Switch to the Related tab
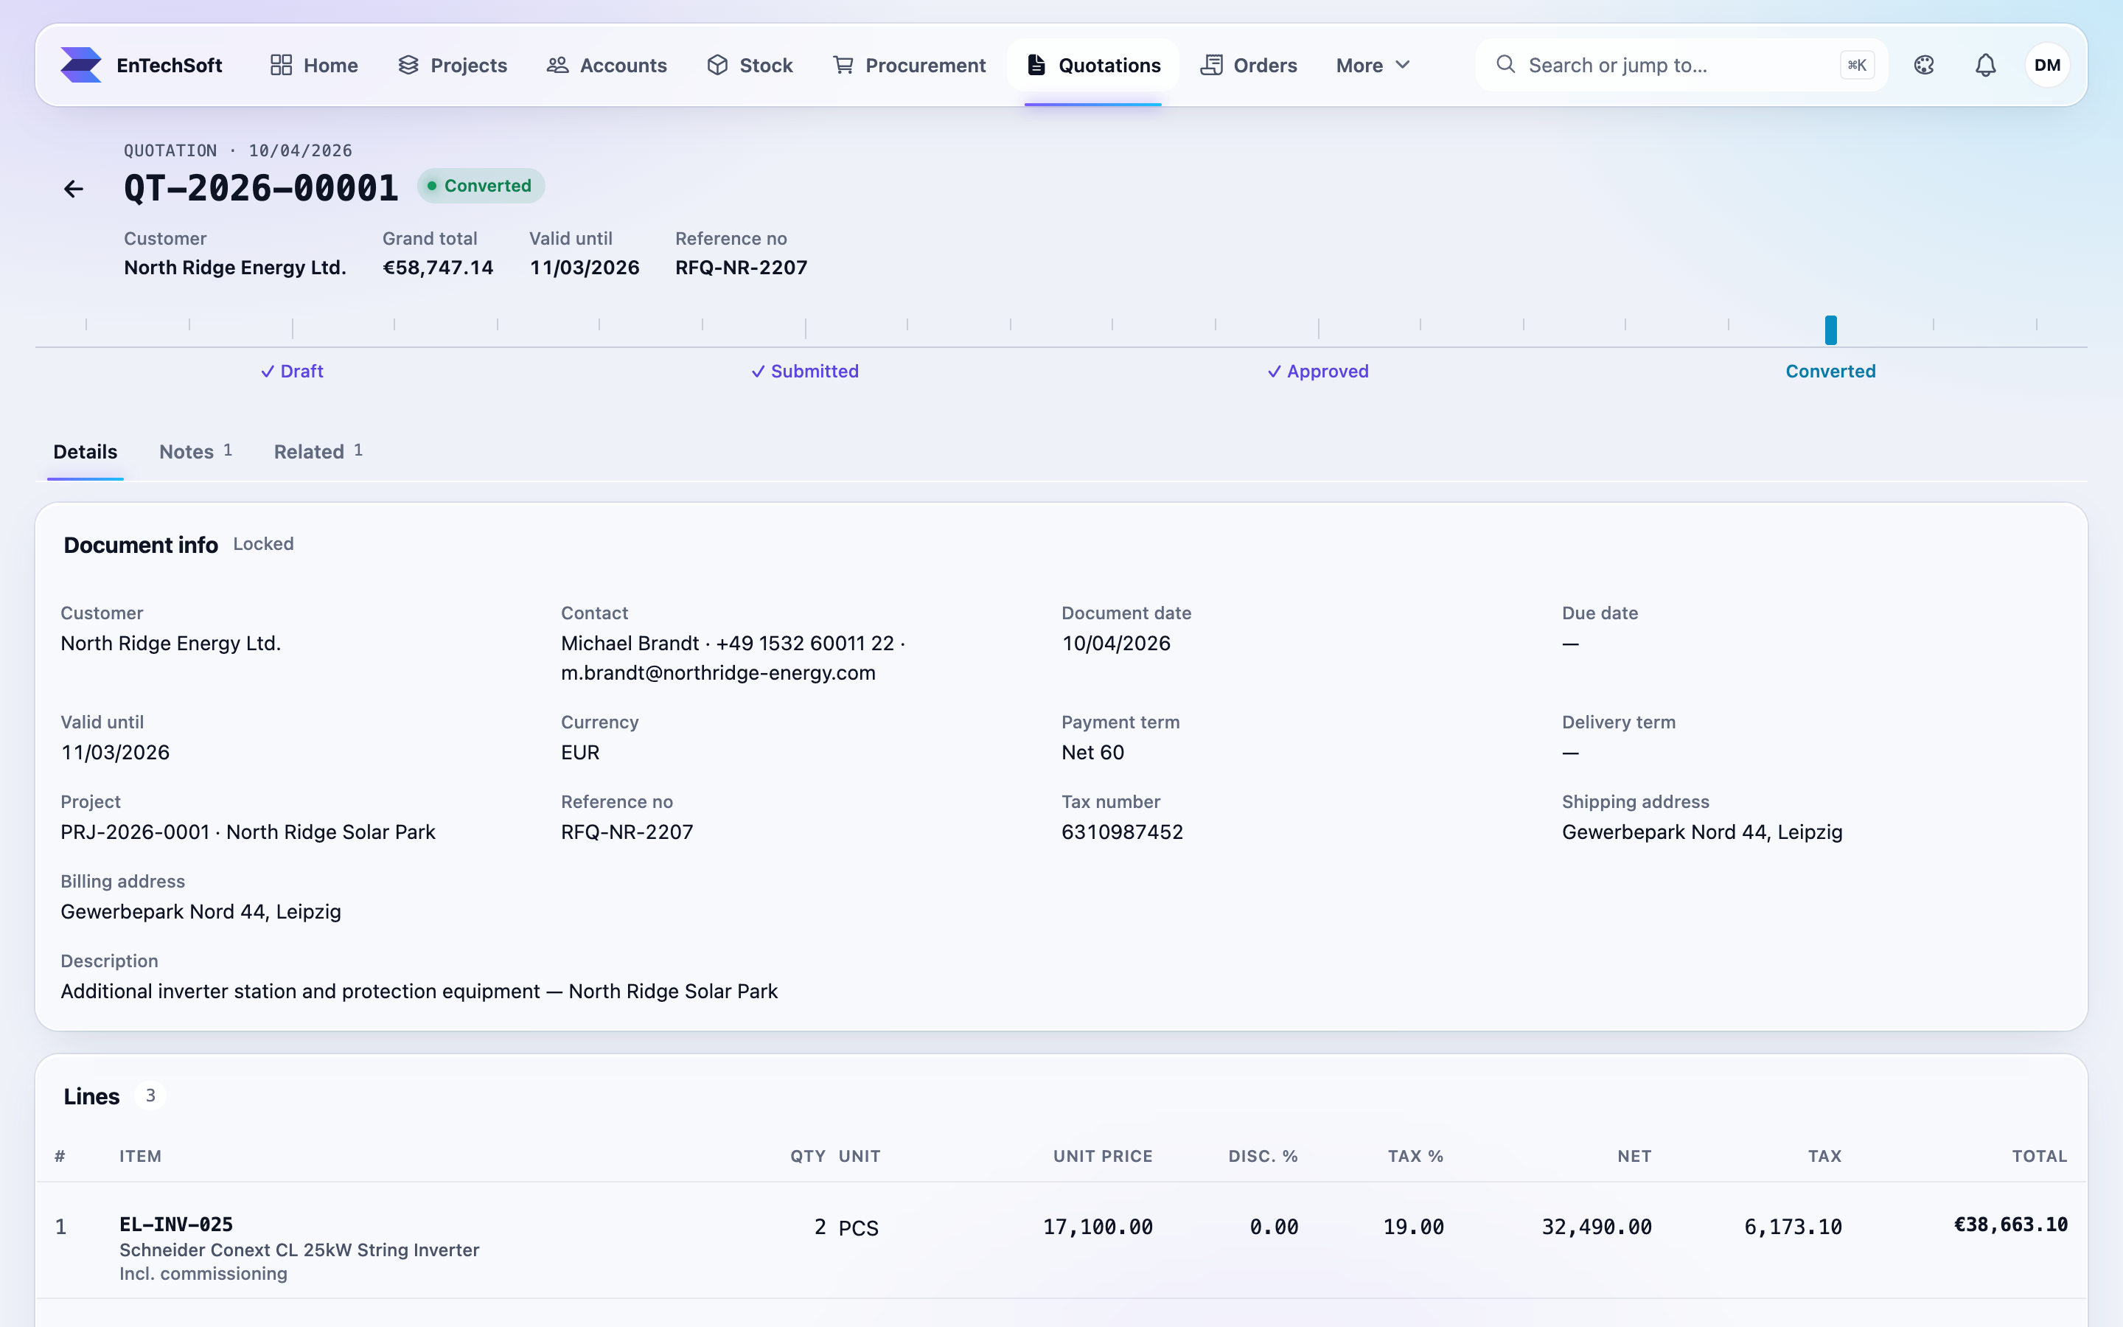2123x1327 pixels. [318, 452]
